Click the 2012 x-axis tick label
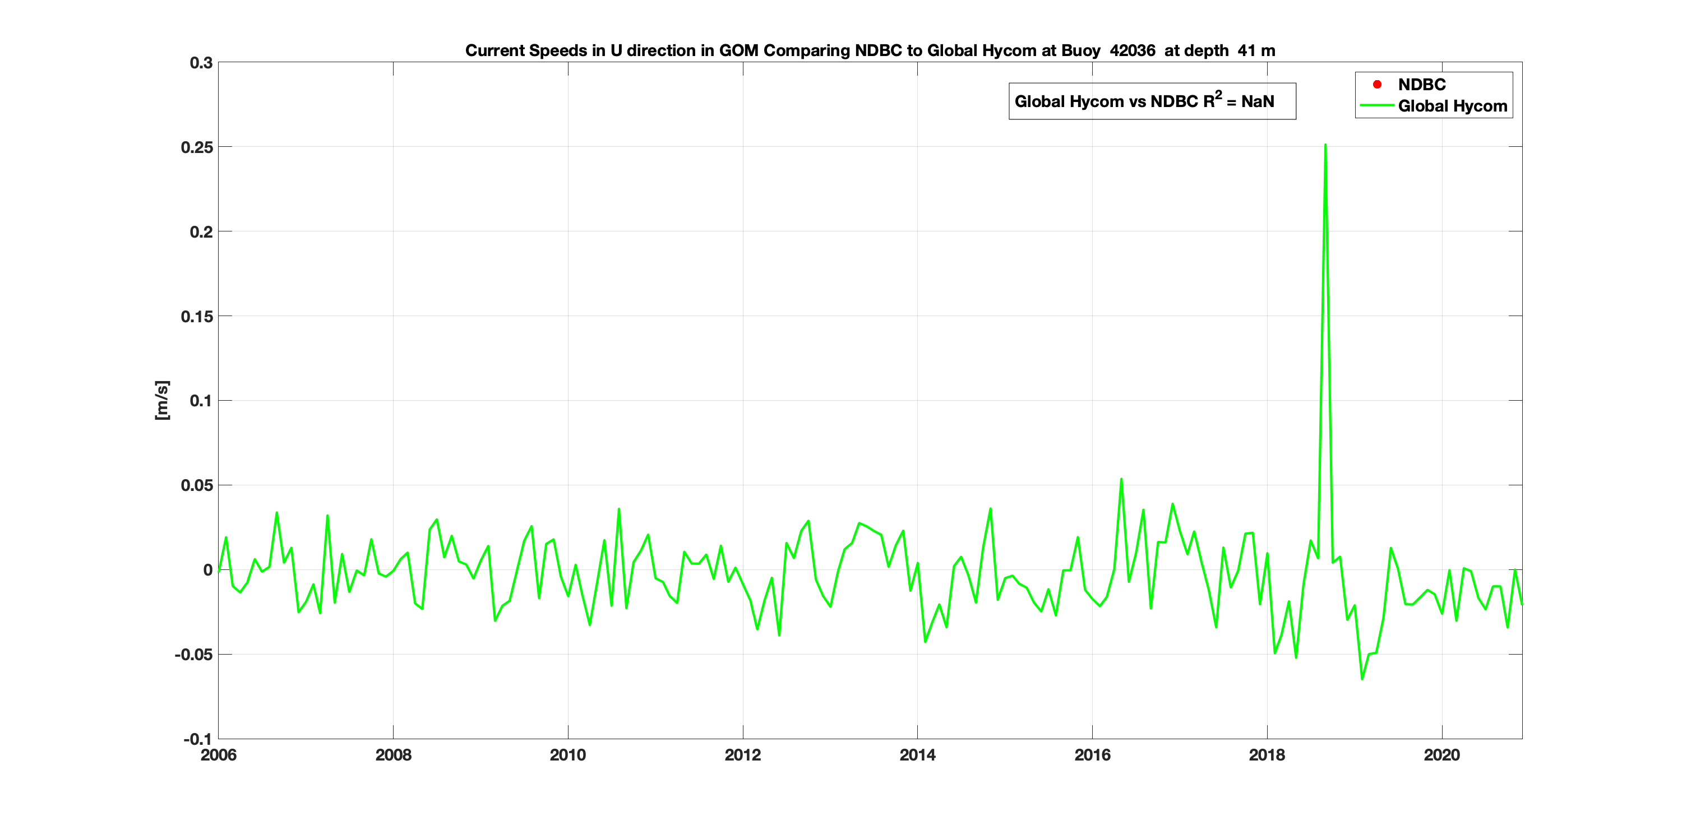 (742, 755)
